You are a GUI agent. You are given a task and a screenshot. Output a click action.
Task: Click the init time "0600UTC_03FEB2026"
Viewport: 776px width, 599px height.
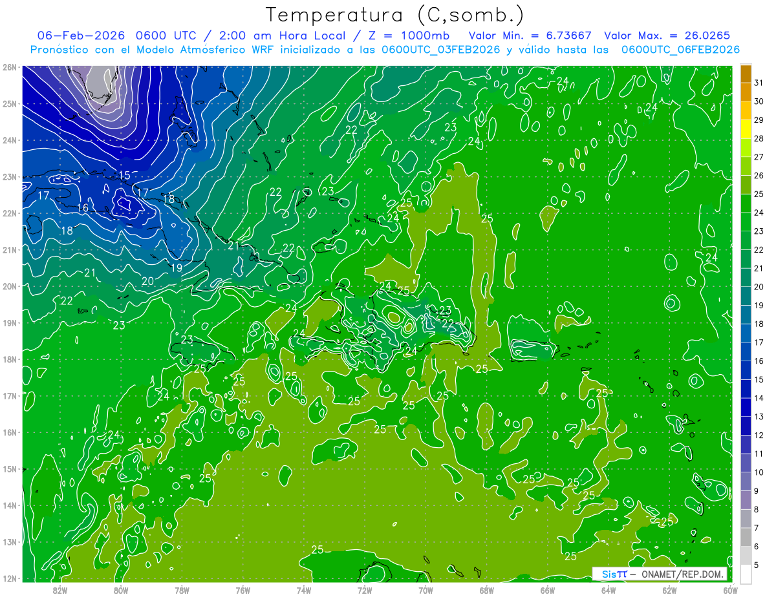click(441, 50)
